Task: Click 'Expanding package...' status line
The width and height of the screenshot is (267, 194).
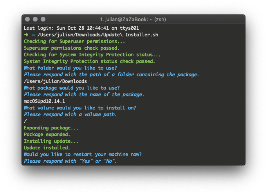Action: pos(51,128)
